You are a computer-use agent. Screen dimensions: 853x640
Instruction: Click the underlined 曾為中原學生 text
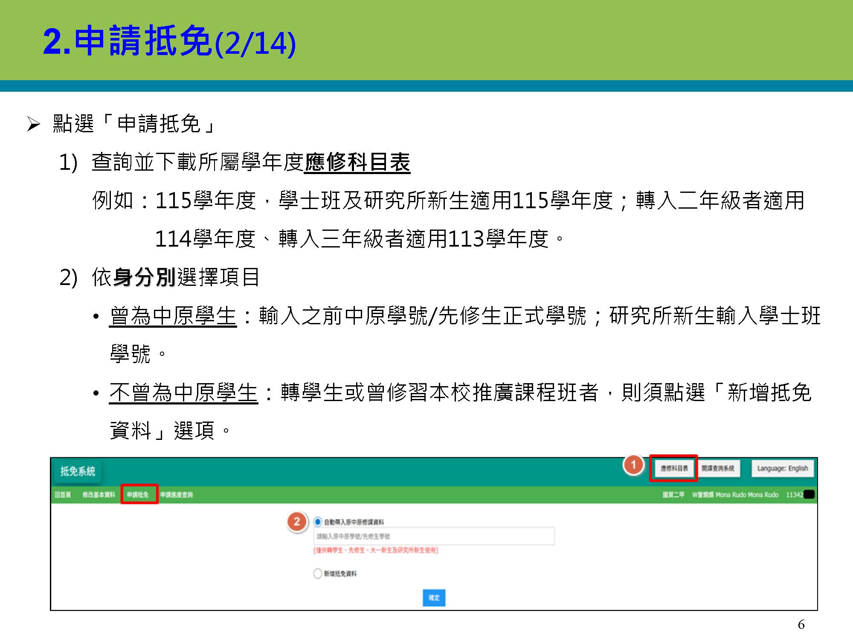173,316
